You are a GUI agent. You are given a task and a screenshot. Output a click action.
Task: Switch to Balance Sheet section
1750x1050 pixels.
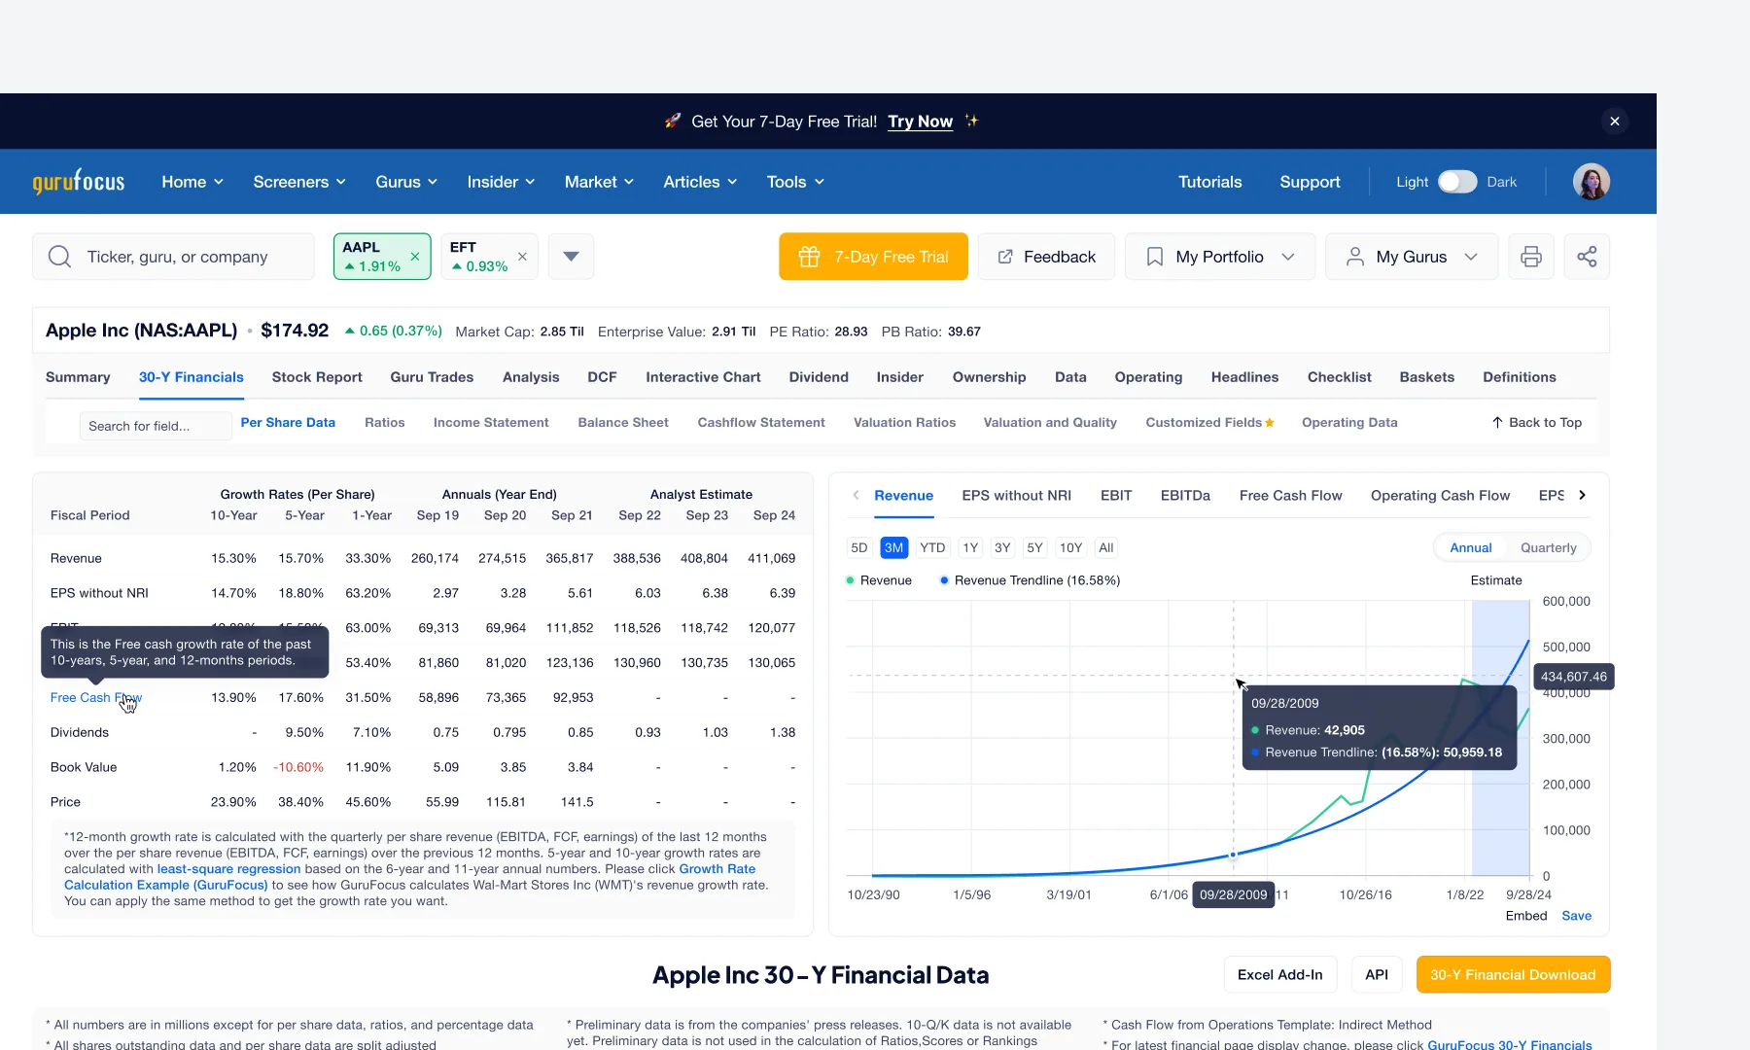coord(623,422)
